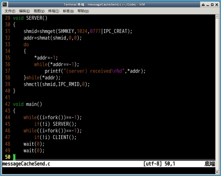The width and height of the screenshot is (221, 176).
Task: Open the terminal window menu icon
Action: tap(5, 4)
